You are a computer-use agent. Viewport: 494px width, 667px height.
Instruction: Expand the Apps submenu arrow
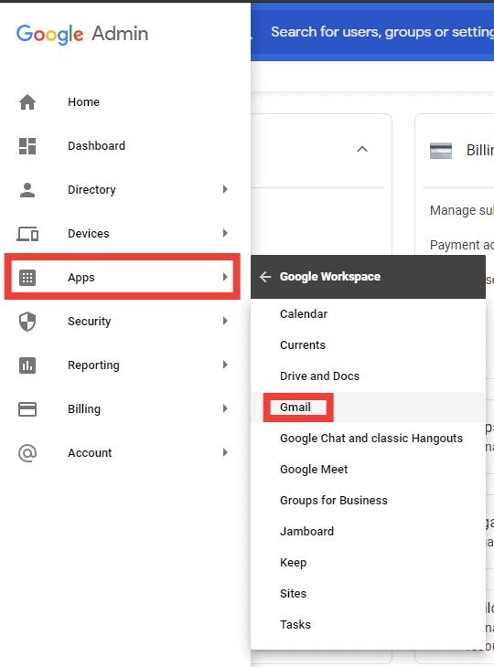tap(225, 277)
